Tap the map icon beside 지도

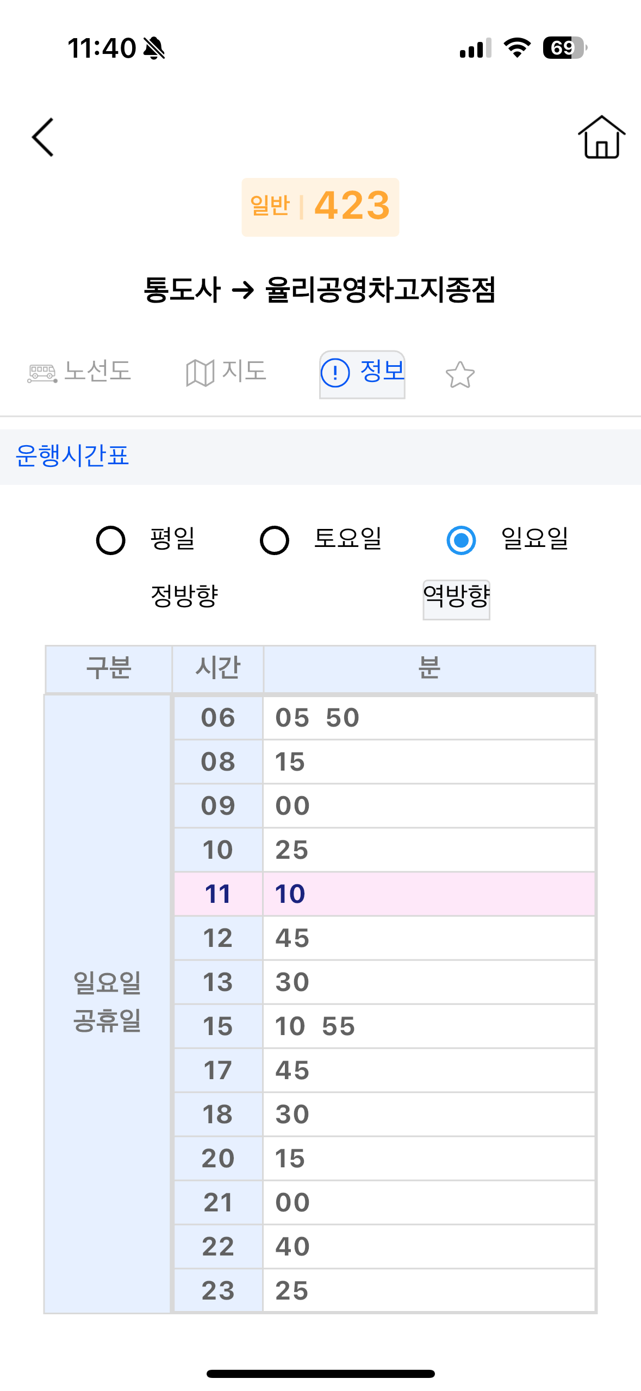(x=200, y=373)
